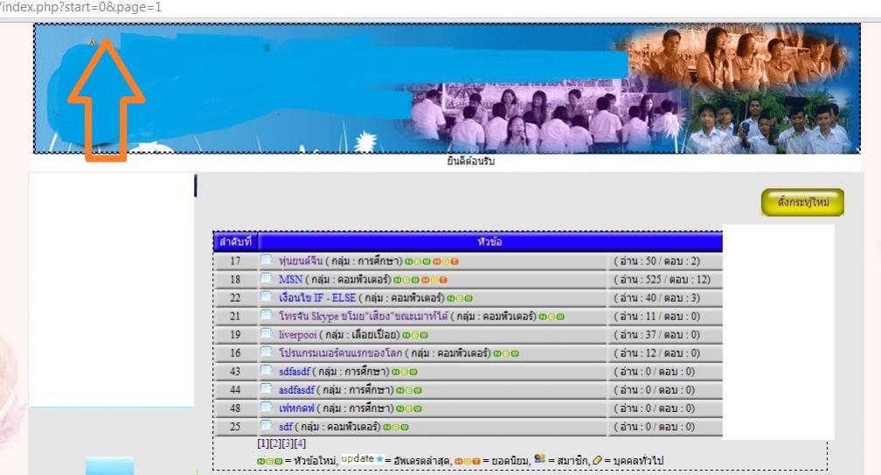Click document icon beside liverpooi topic

[x=267, y=334]
